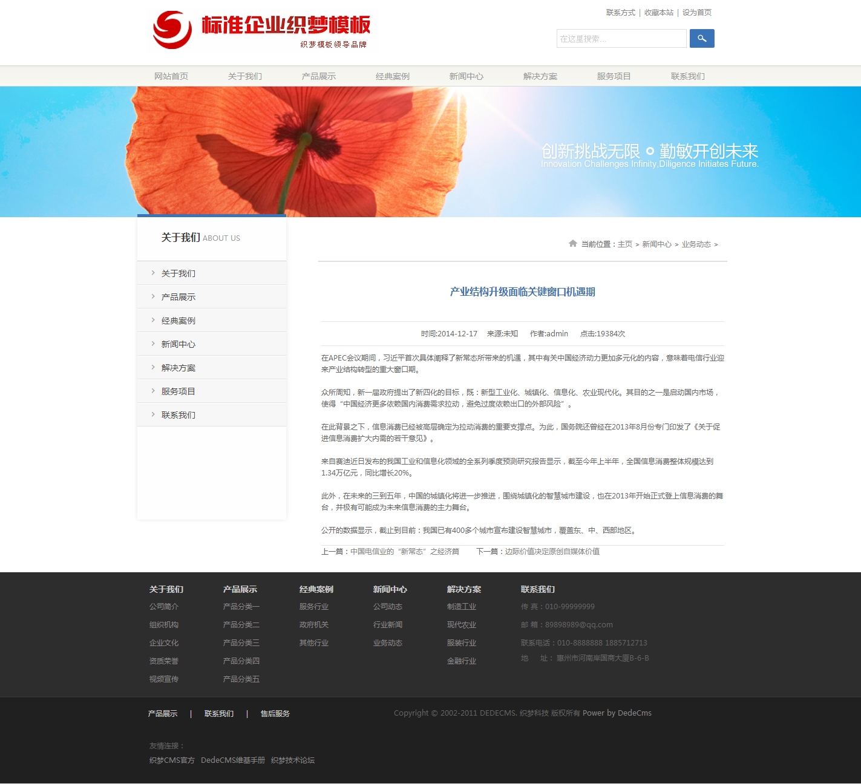Click 设为首页 link at top right
Image resolution: width=861 pixels, height=784 pixels.
click(697, 13)
